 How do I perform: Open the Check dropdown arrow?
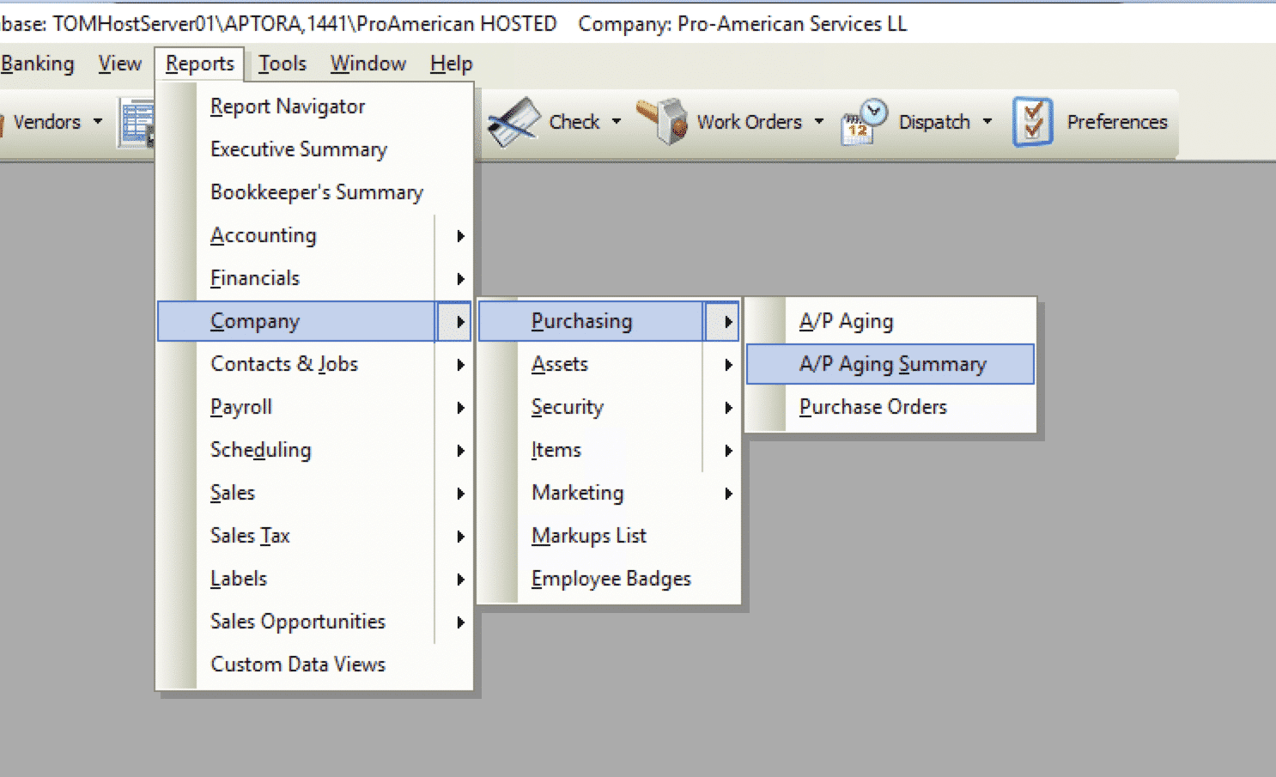point(617,121)
